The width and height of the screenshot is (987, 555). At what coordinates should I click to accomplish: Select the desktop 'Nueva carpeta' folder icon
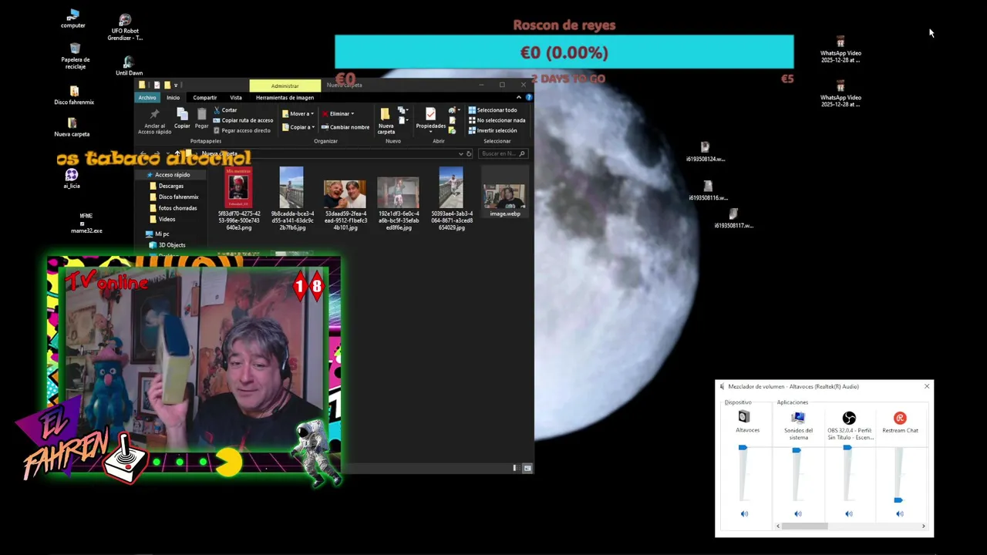coord(72,127)
